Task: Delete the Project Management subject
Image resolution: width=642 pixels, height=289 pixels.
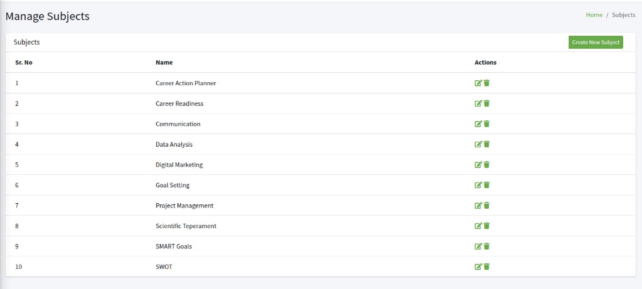Action: pos(487,206)
